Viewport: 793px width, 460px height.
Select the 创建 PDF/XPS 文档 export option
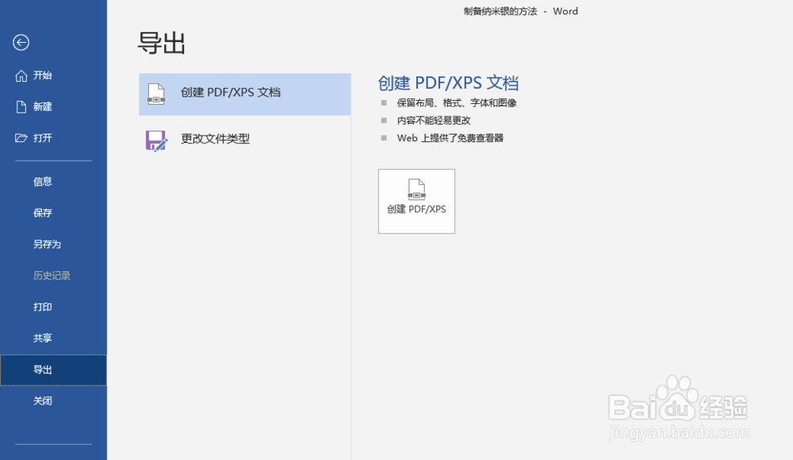230,94
